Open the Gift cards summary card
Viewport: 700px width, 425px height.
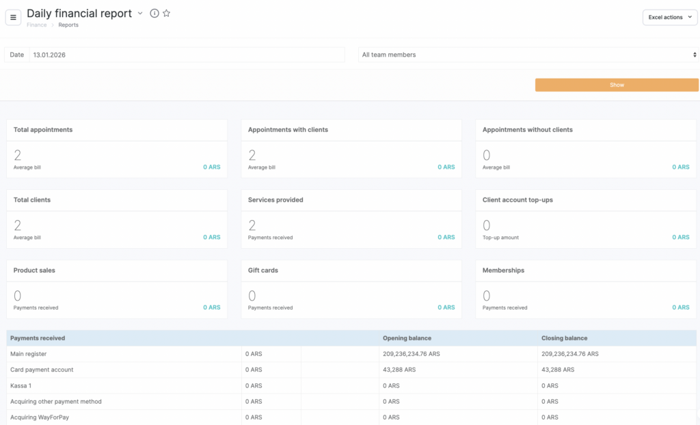tap(351, 290)
